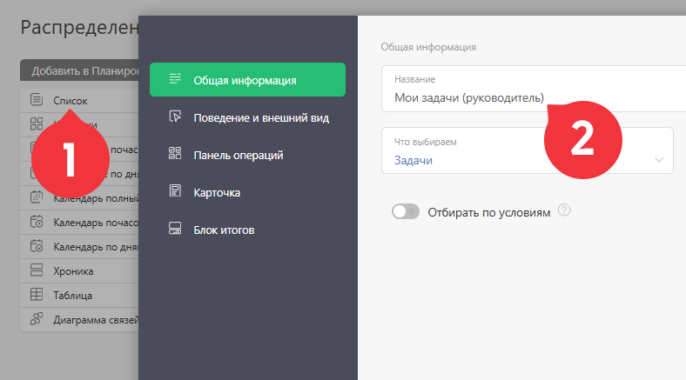Click the Календарь по дням icon

point(37,246)
